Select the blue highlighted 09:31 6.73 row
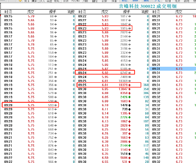Image resolution: width=196 pixels, height=163 pixels. 173,69
